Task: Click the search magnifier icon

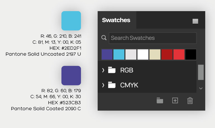Action: [x=104, y=38]
